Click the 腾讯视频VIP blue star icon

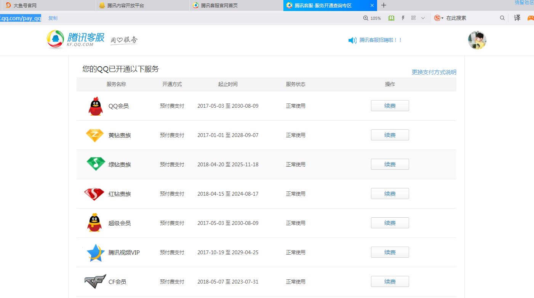click(95, 253)
